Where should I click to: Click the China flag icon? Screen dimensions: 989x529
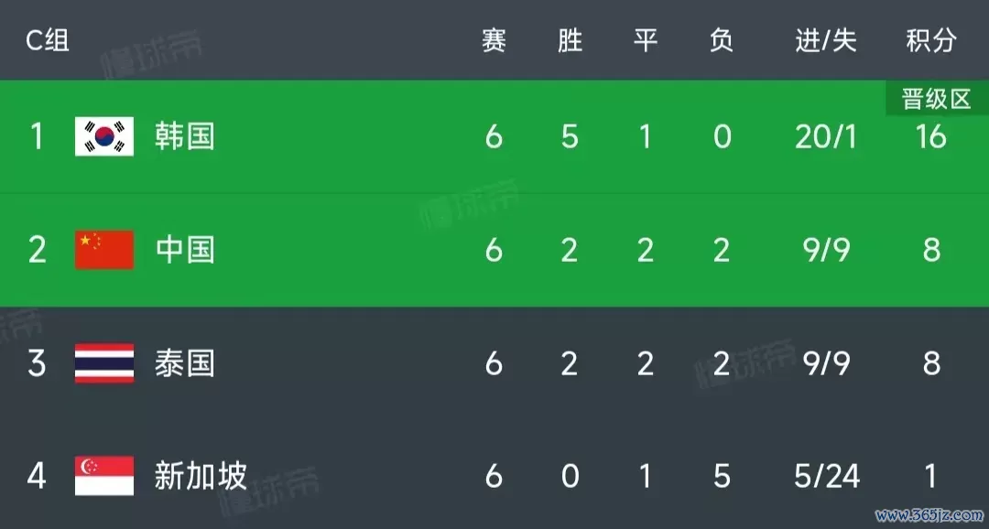[x=104, y=250]
